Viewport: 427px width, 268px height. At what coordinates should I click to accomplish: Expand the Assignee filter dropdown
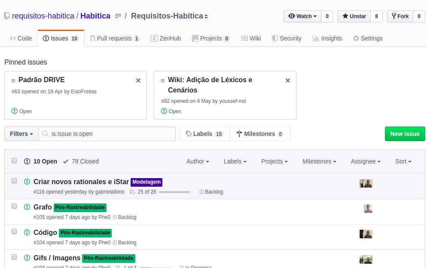[366, 161]
